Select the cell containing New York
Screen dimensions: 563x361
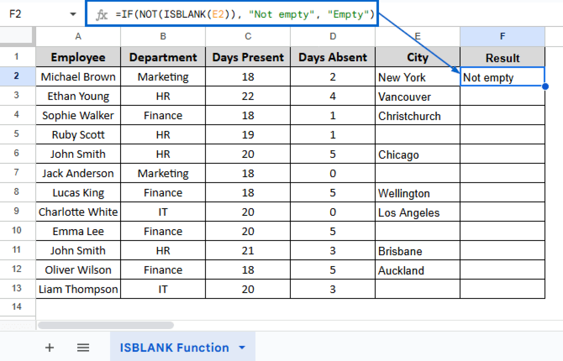[417, 77]
